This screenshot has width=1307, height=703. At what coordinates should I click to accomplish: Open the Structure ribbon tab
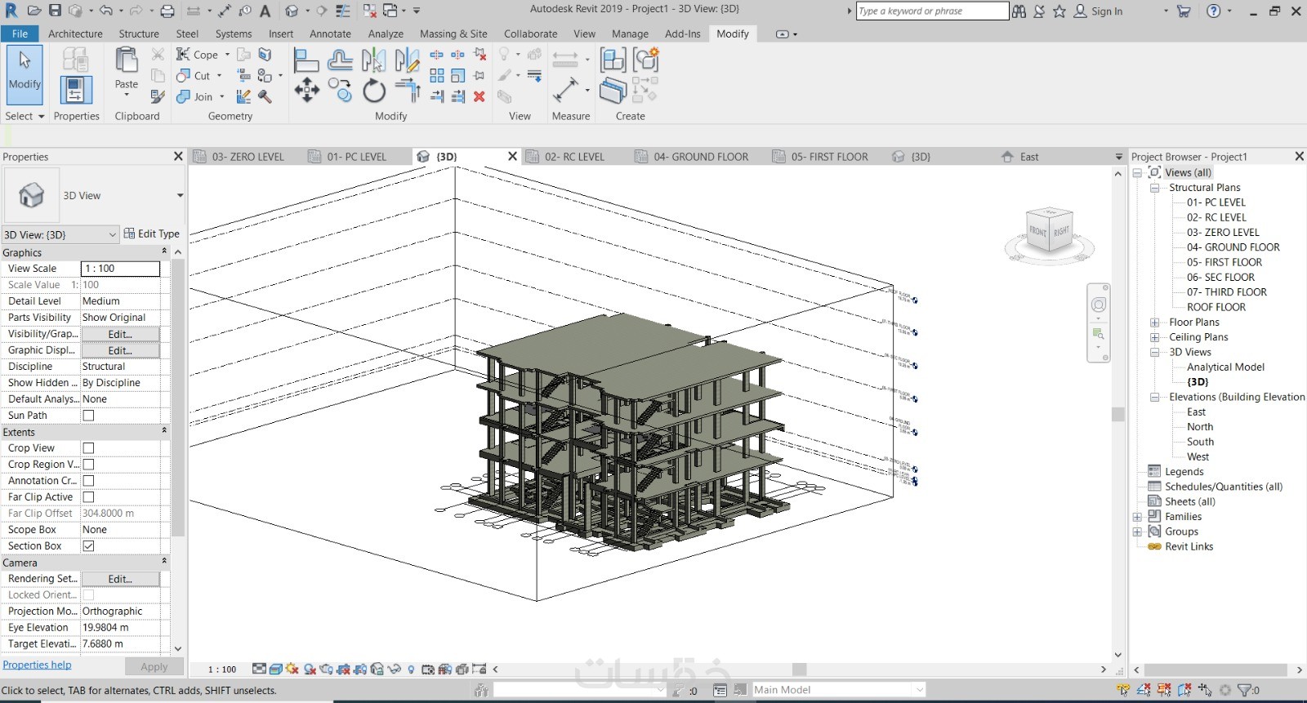click(x=139, y=33)
